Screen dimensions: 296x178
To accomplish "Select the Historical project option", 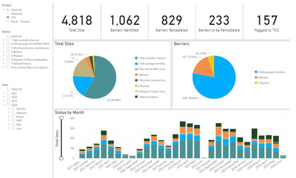I will 8,14.
